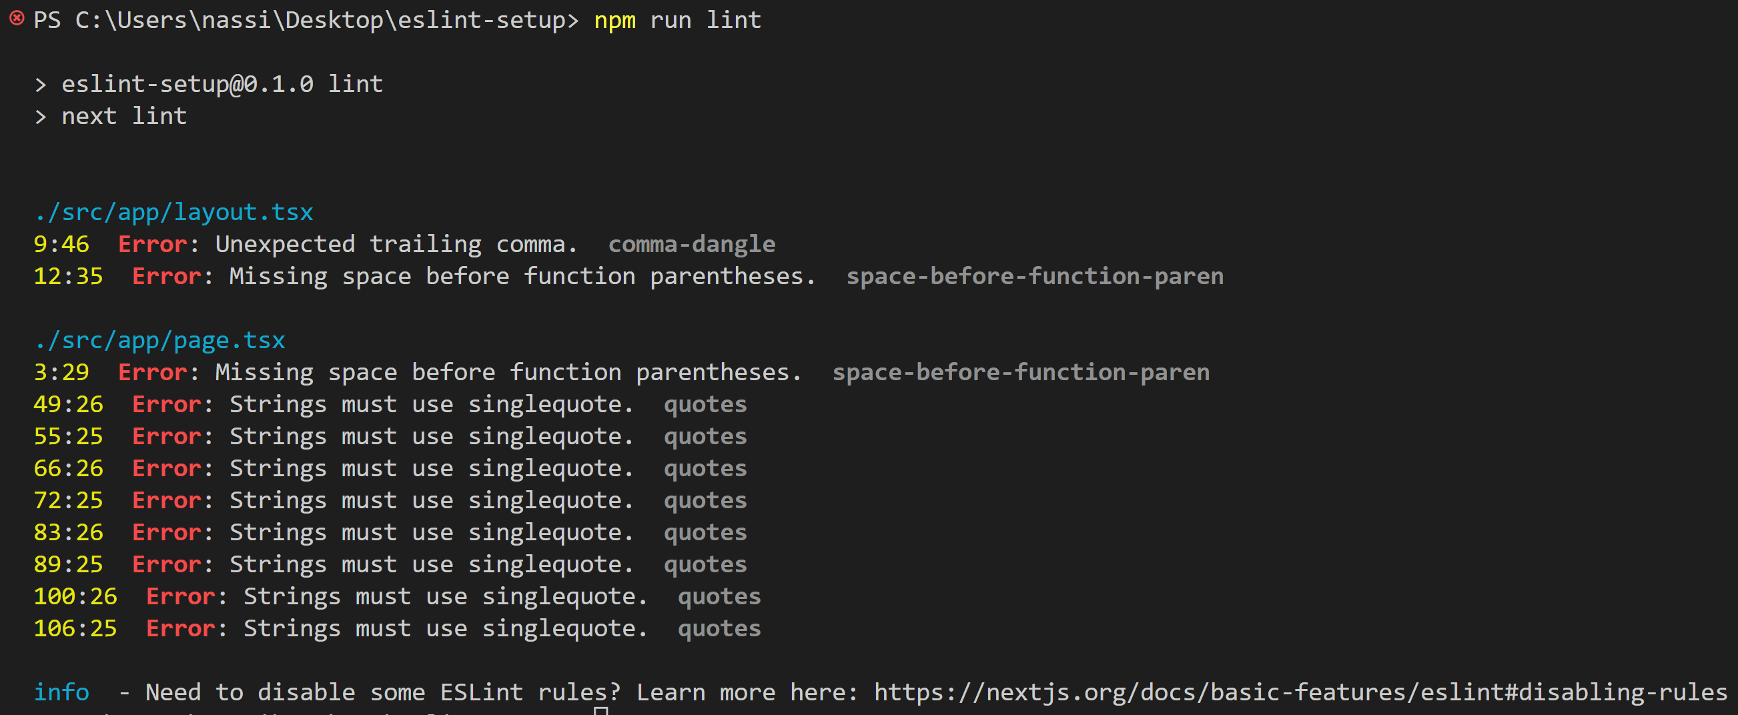The height and width of the screenshot is (715, 1738).
Task: Open the ./src/app/page.tsx file link
Action: 159,341
